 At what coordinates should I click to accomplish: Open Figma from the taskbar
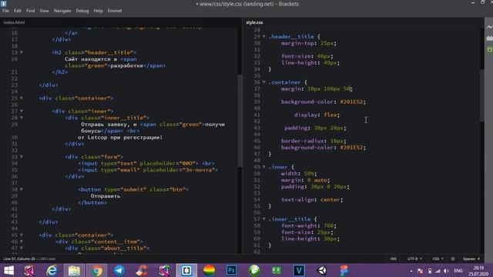[344, 270]
